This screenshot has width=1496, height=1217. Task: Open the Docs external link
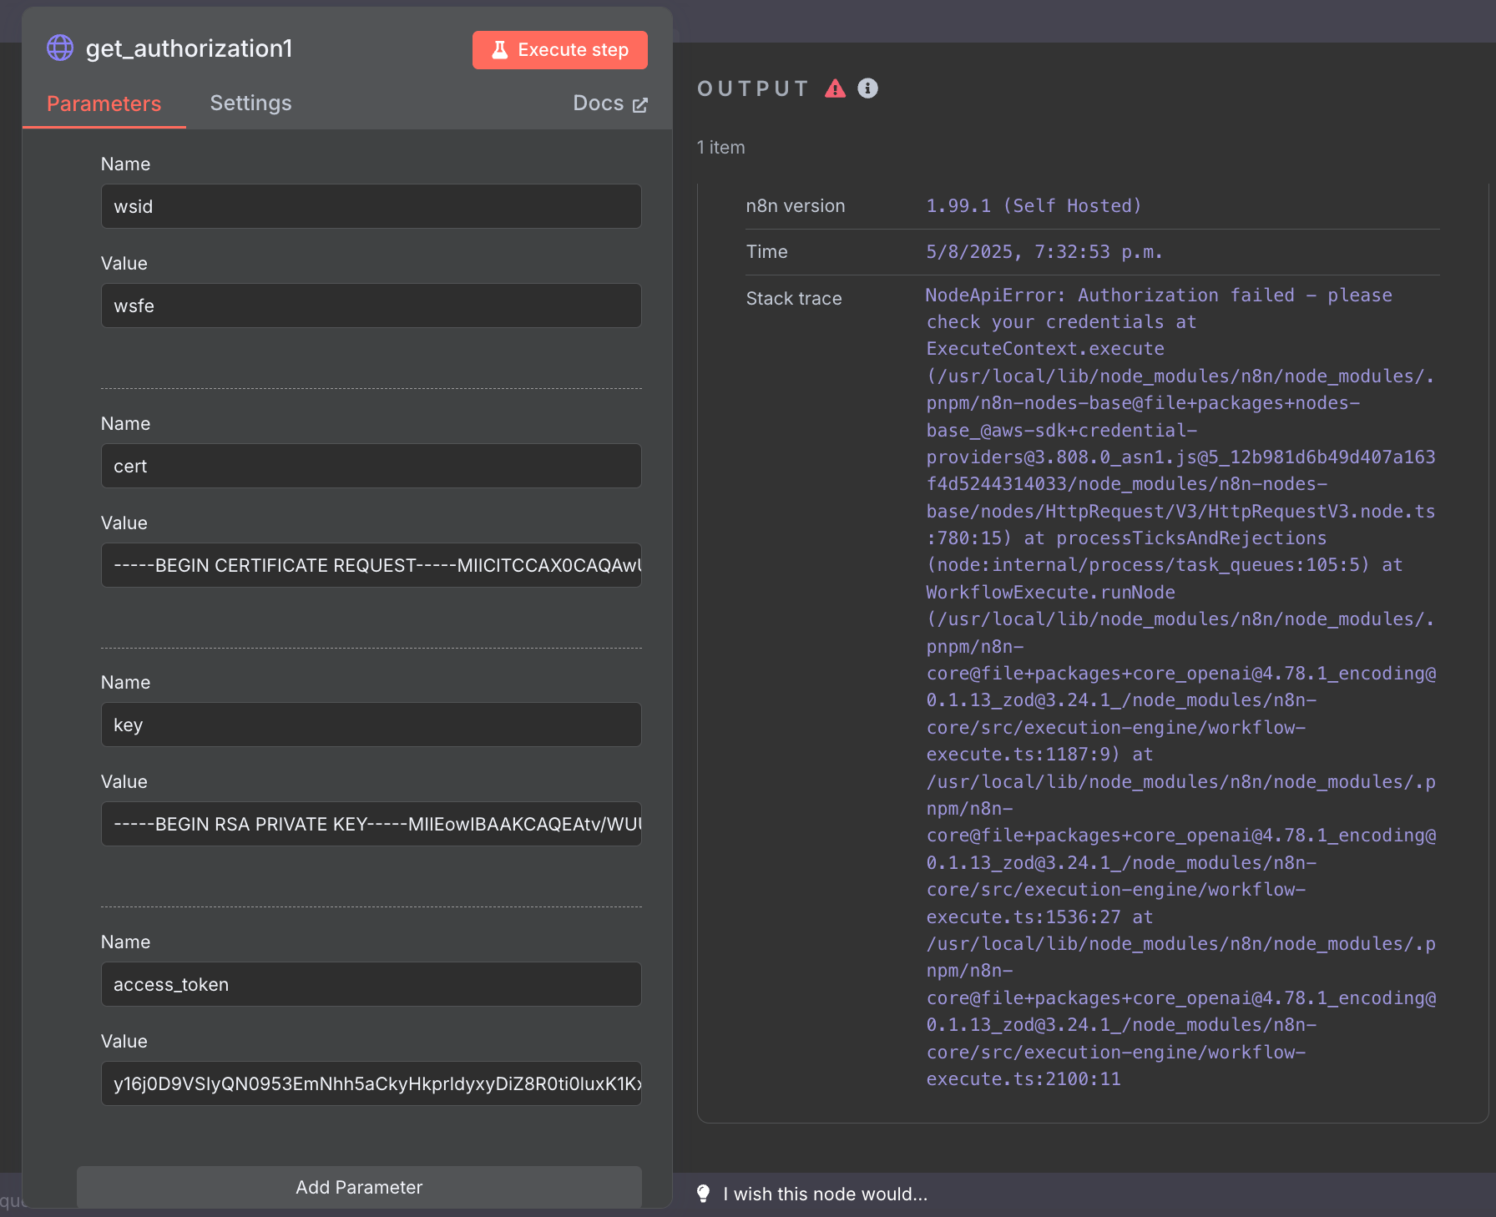(x=609, y=104)
